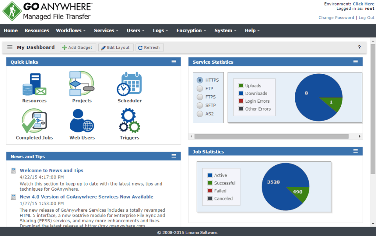The image size is (376, 236).
Task: Select the SFTP protocol radio button
Action: tap(200, 105)
